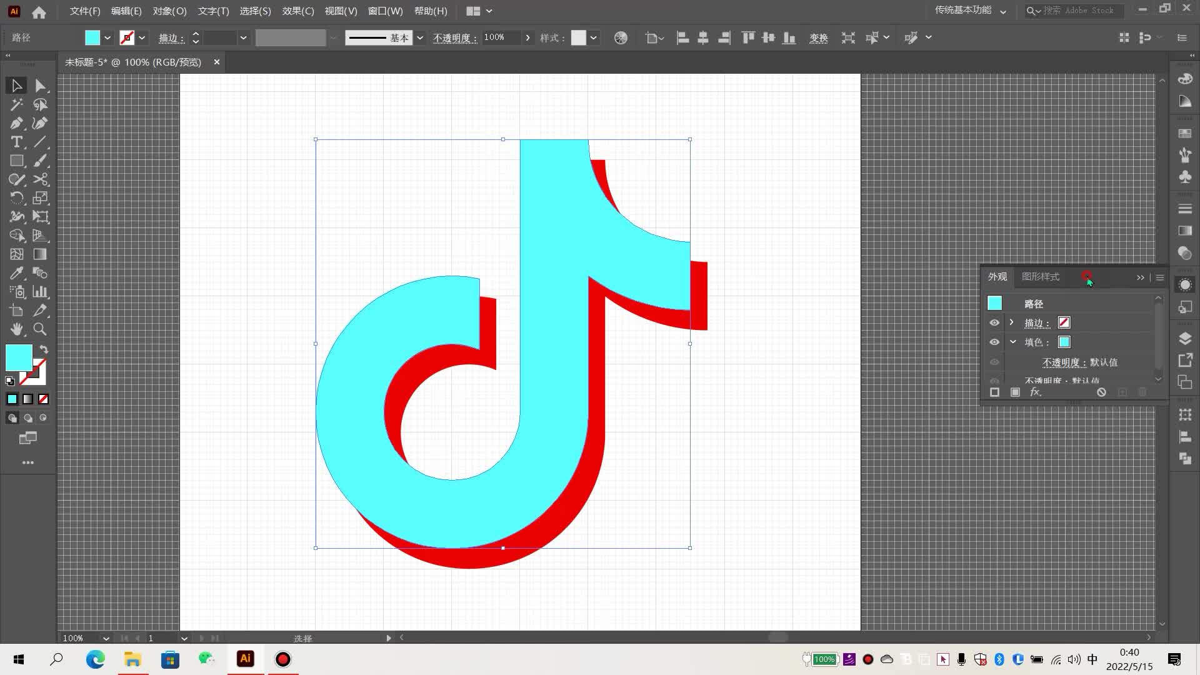Image resolution: width=1200 pixels, height=675 pixels.
Task: Click the cyan fill swatch in toolbar
Action: 19,357
